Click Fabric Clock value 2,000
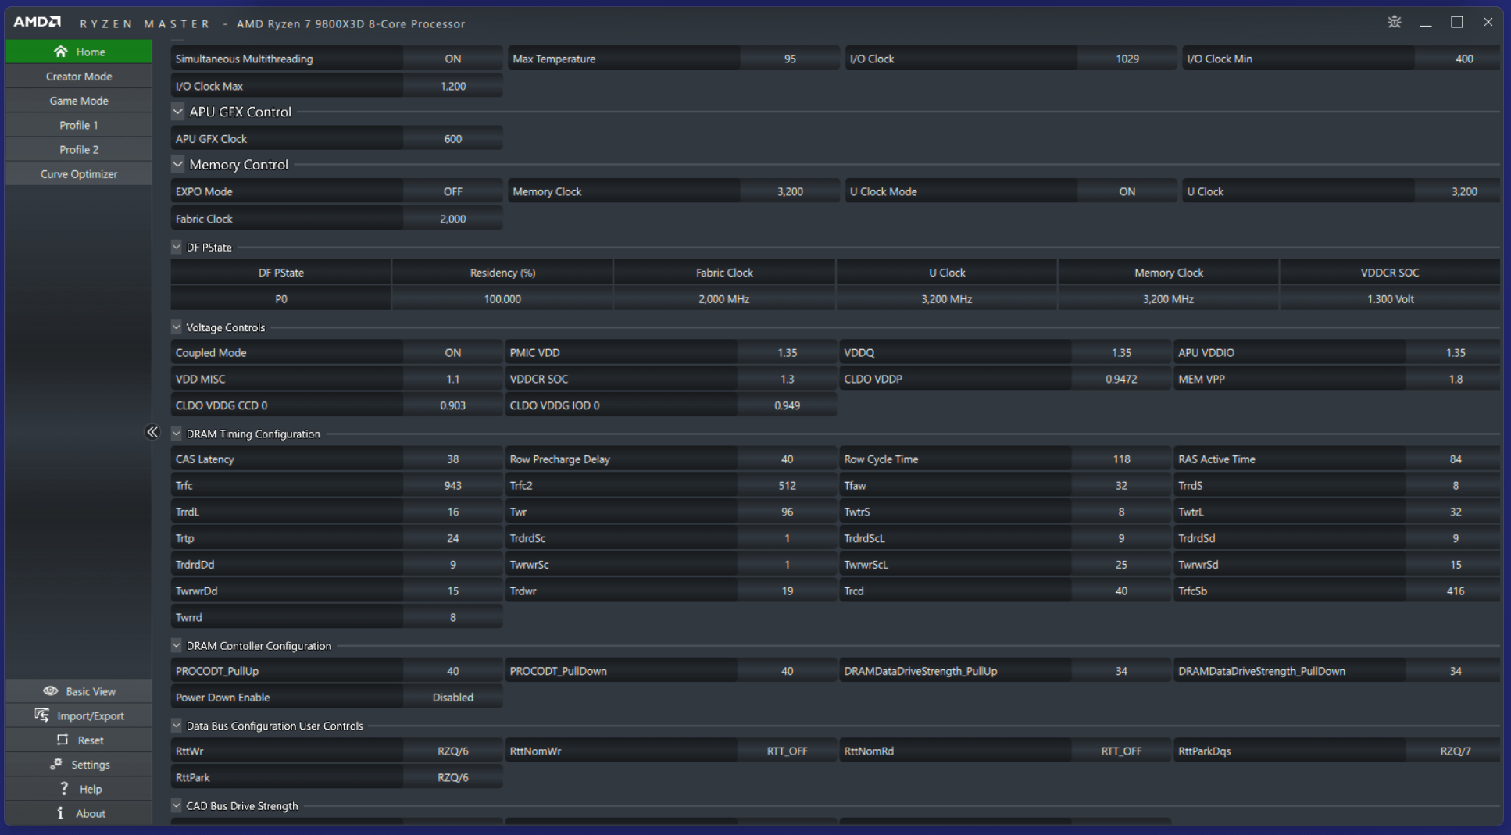 click(453, 219)
